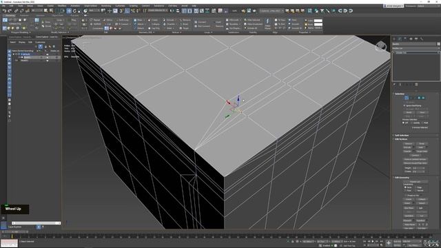Expand the Soft Selection rollout
The image size is (441, 248).
click(x=402, y=135)
